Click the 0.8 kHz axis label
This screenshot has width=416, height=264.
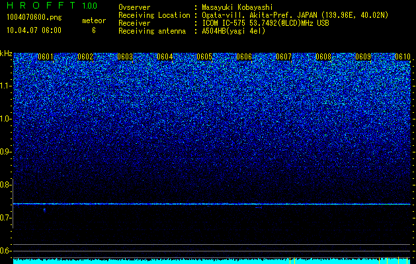5,185
